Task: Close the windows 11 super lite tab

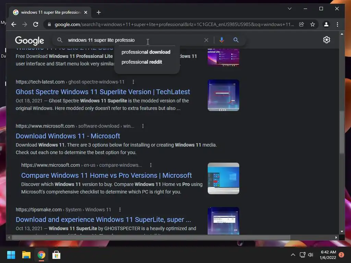Action: click(85, 12)
